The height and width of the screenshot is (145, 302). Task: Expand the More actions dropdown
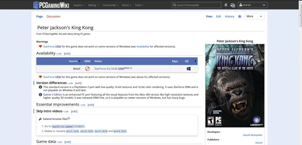(x=254, y=16)
